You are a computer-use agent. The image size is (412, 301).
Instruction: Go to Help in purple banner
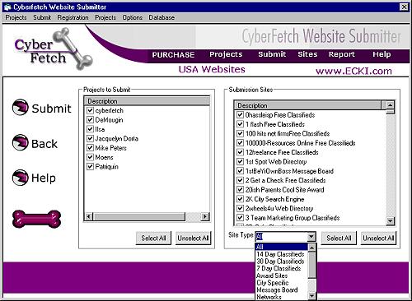click(x=382, y=54)
